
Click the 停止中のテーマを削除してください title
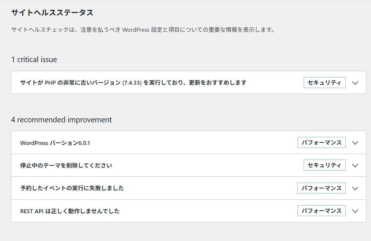tap(66, 165)
